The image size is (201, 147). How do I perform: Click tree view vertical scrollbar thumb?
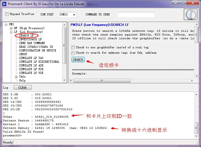64,45
